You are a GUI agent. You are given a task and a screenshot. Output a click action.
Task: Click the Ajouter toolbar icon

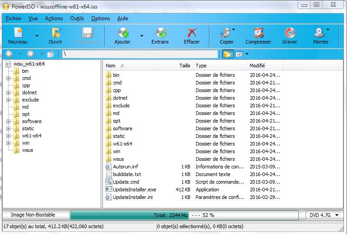[x=123, y=33]
